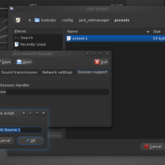This screenshot has height=165, width=165.
Task: Click the Remove bookmark button
Action: click(54, 136)
